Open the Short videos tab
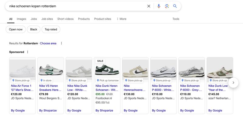The image size is (243, 120). tap(65, 19)
